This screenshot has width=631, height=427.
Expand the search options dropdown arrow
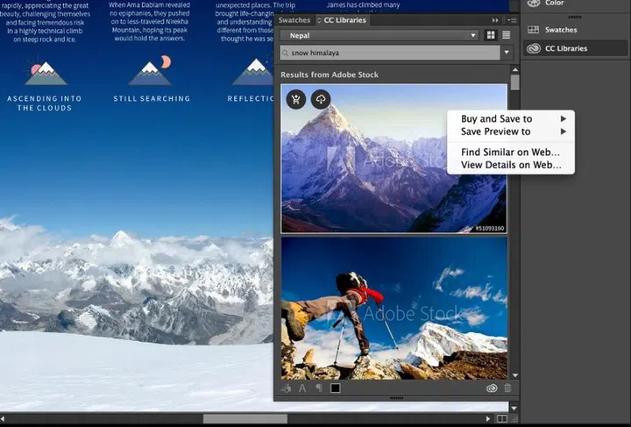click(x=507, y=53)
